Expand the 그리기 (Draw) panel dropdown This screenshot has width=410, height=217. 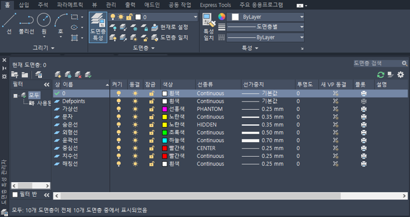pos(44,48)
